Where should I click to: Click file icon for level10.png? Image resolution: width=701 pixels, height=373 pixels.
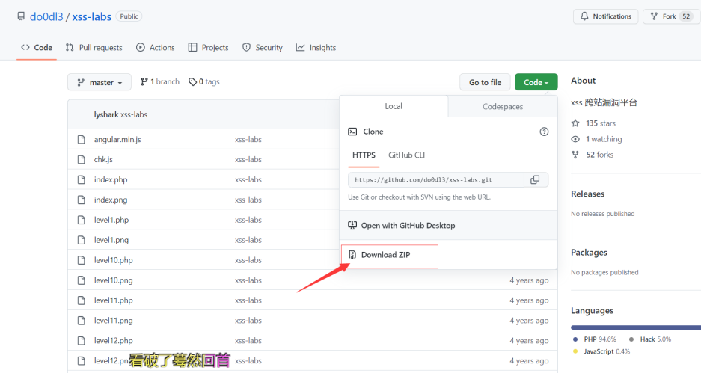pos(81,280)
